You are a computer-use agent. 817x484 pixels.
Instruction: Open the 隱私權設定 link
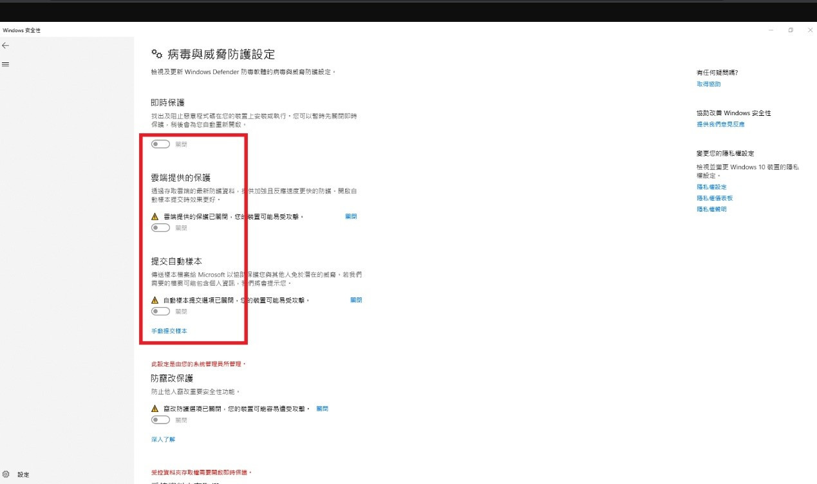pos(711,187)
